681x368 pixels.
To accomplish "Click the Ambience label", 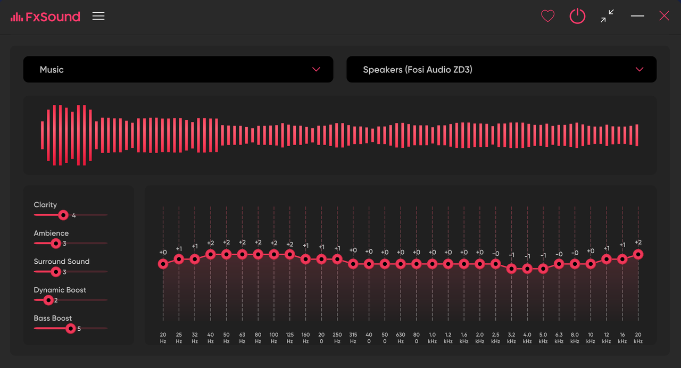I will [x=51, y=233].
